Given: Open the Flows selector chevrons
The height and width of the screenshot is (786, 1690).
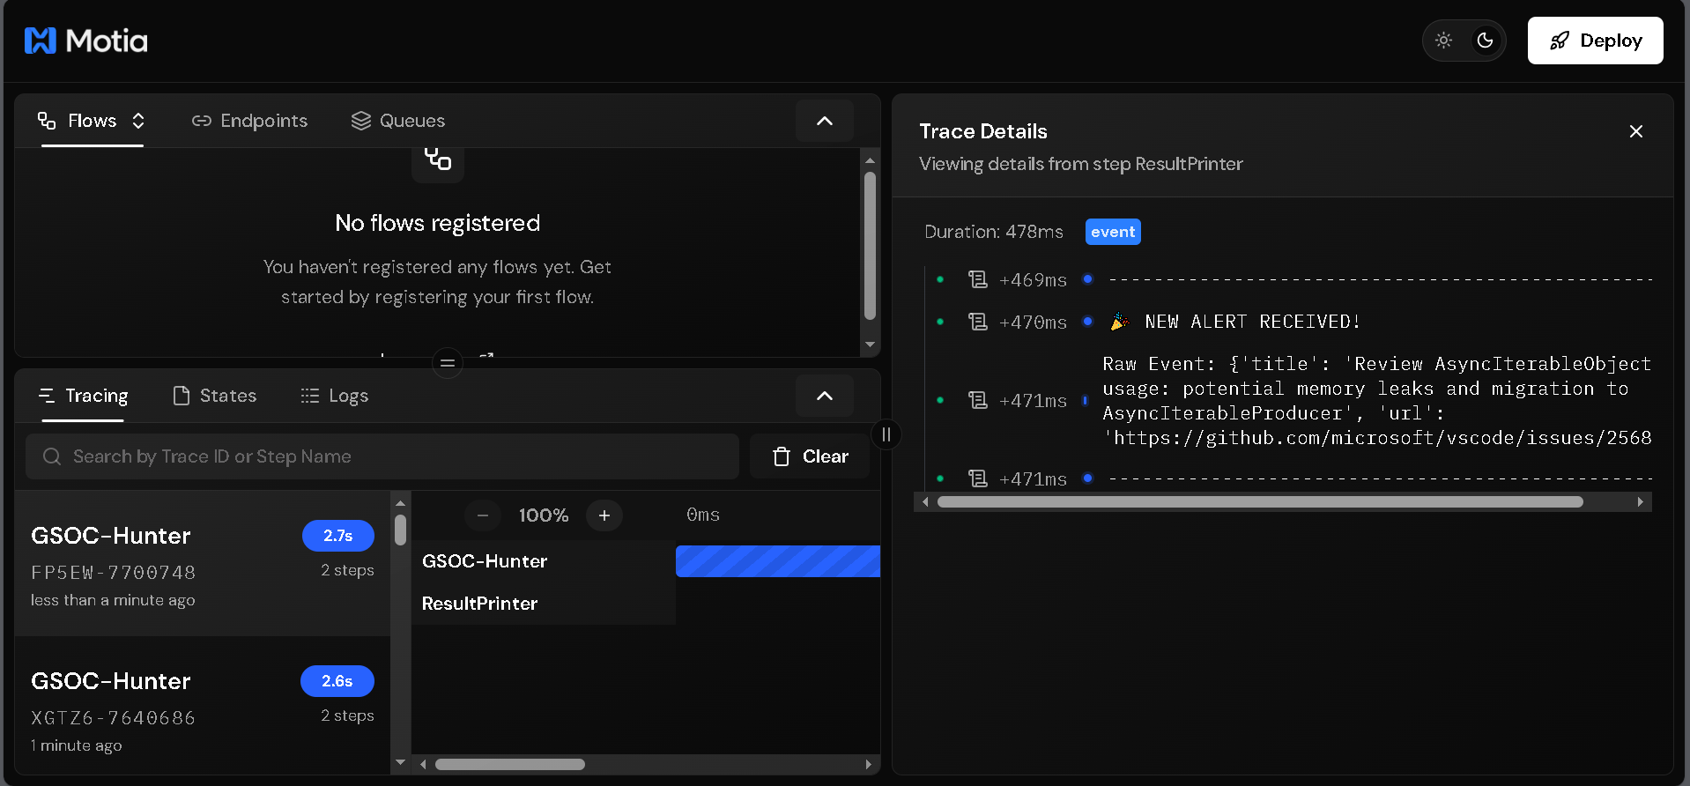Looking at the screenshot, I should (x=138, y=121).
